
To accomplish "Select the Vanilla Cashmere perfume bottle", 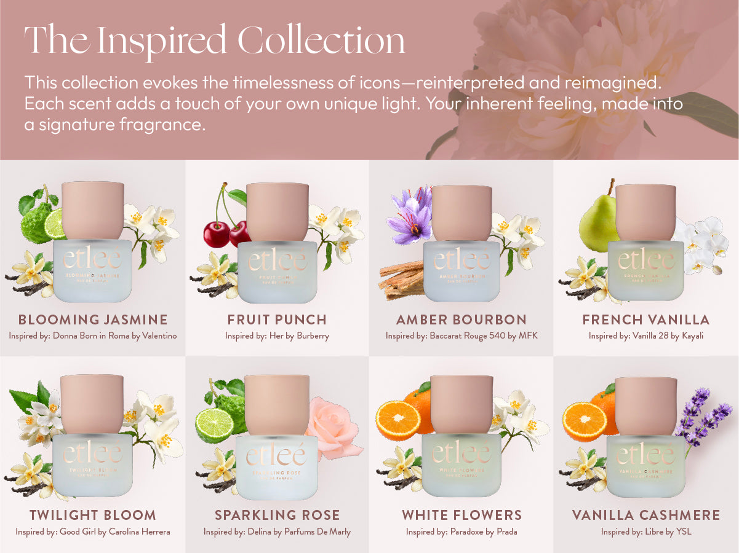I will (646, 437).
